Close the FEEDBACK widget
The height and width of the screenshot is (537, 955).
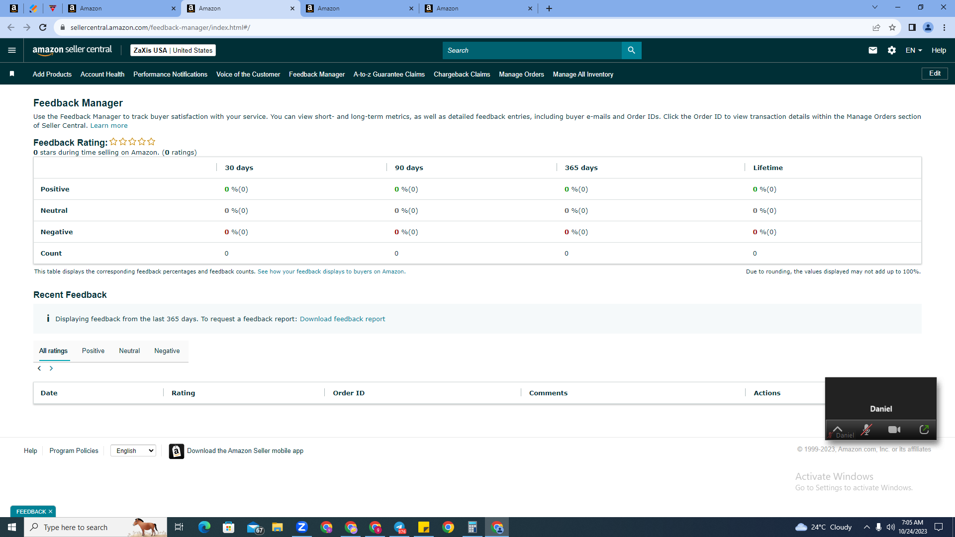tap(50, 512)
